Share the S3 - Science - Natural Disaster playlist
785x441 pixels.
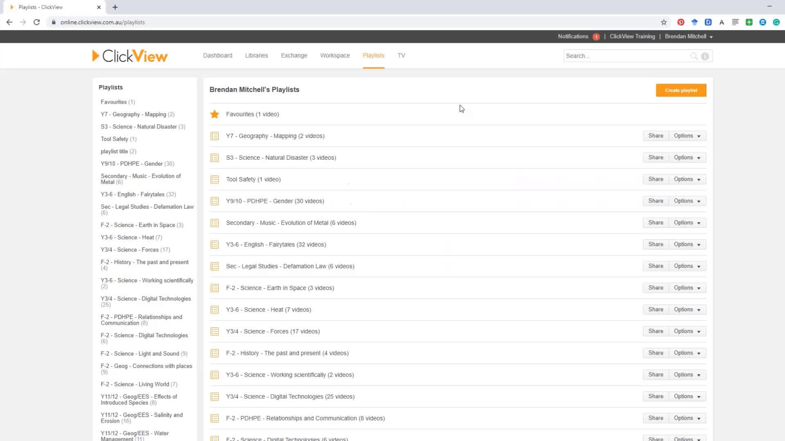click(655, 157)
